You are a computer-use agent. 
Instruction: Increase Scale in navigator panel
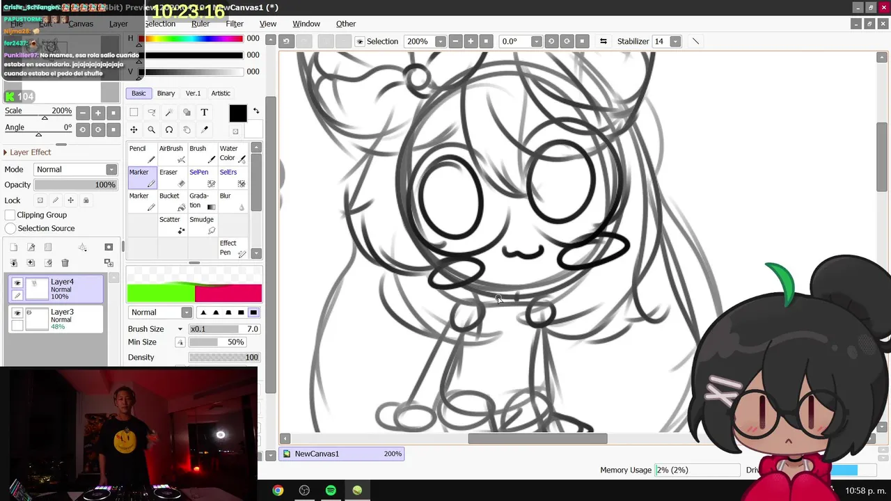(x=98, y=113)
